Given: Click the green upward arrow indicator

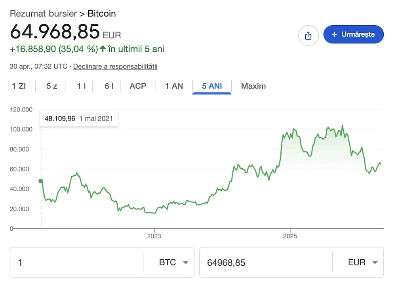Looking at the screenshot, I should pyautogui.click(x=103, y=49).
